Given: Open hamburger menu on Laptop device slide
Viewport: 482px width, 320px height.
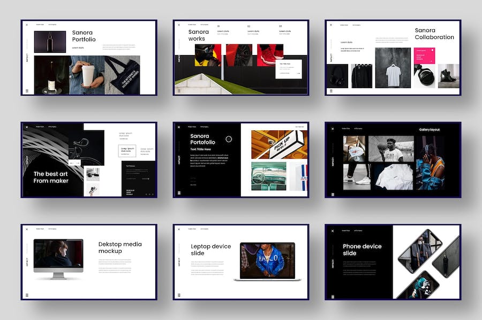Looking at the screenshot, I should [179, 295].
